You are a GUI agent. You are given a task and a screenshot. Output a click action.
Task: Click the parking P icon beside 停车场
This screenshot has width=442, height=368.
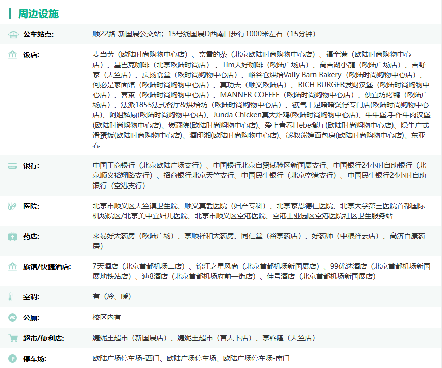pos(13,359)
